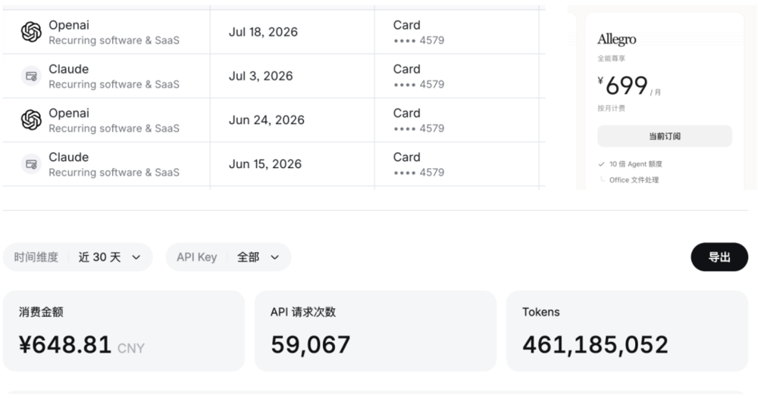Click the chevron next to 全部

[274, 257]
